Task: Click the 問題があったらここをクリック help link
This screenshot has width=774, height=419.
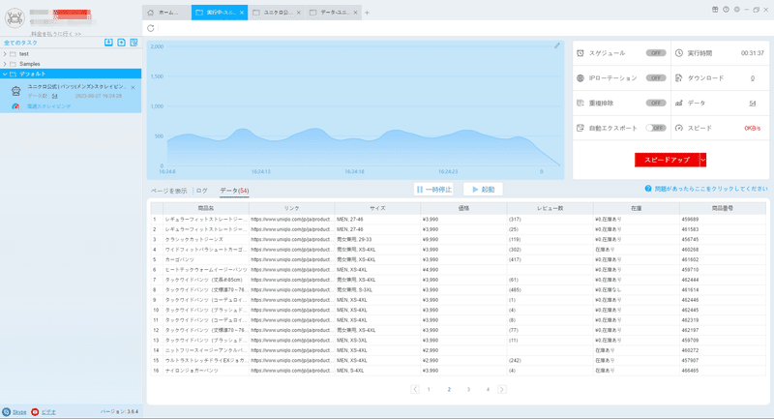Action: click(711, 189)
